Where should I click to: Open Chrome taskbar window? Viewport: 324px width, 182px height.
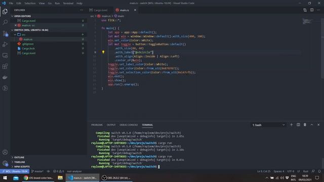click(38, 177)
